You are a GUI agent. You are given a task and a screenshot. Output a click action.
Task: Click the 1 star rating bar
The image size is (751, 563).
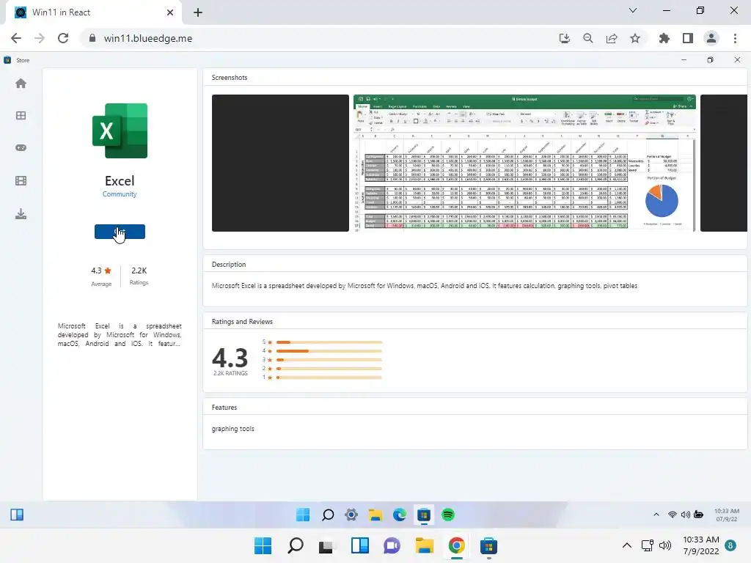tap(329, 378)
